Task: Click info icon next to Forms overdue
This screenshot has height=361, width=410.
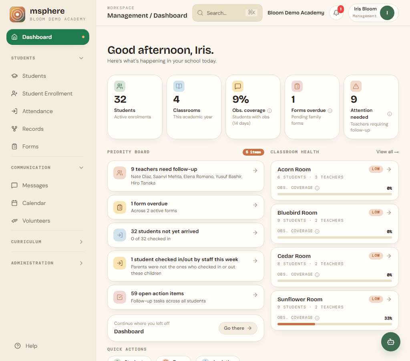Action: click(x=330, y=111)
